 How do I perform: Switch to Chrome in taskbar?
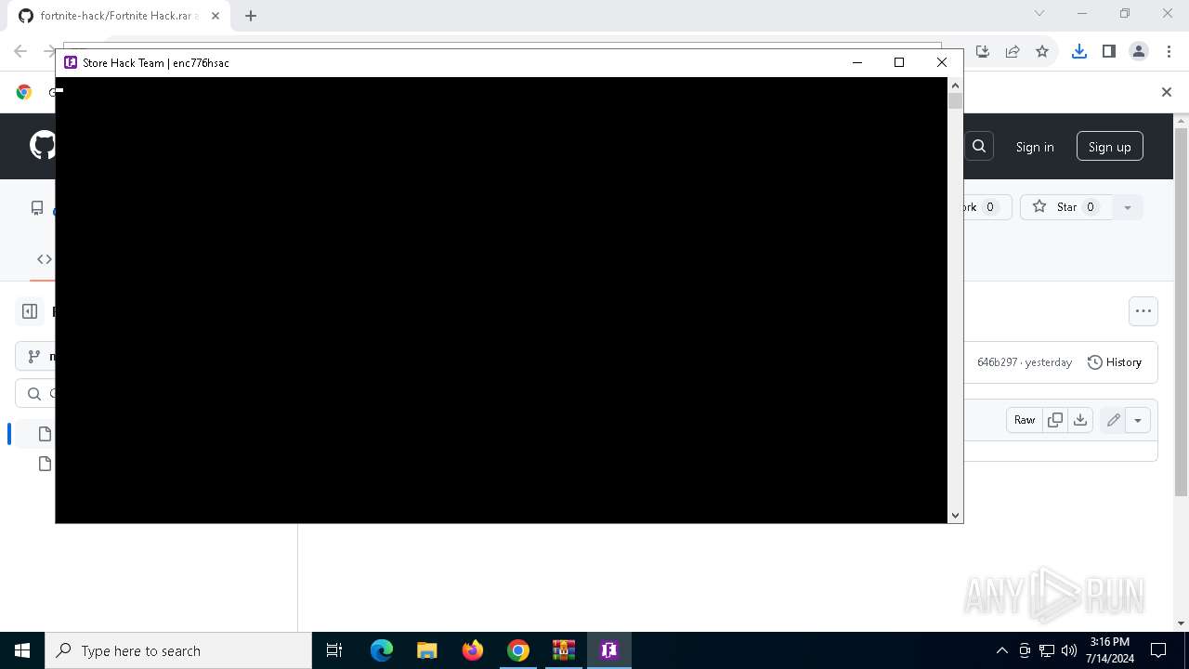(518, 650)
